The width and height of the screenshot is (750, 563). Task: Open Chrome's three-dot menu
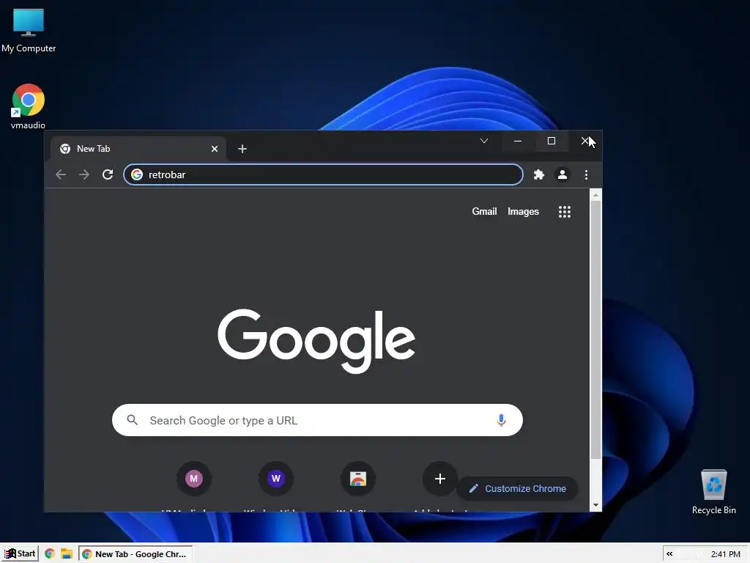[x=586, y=174]
